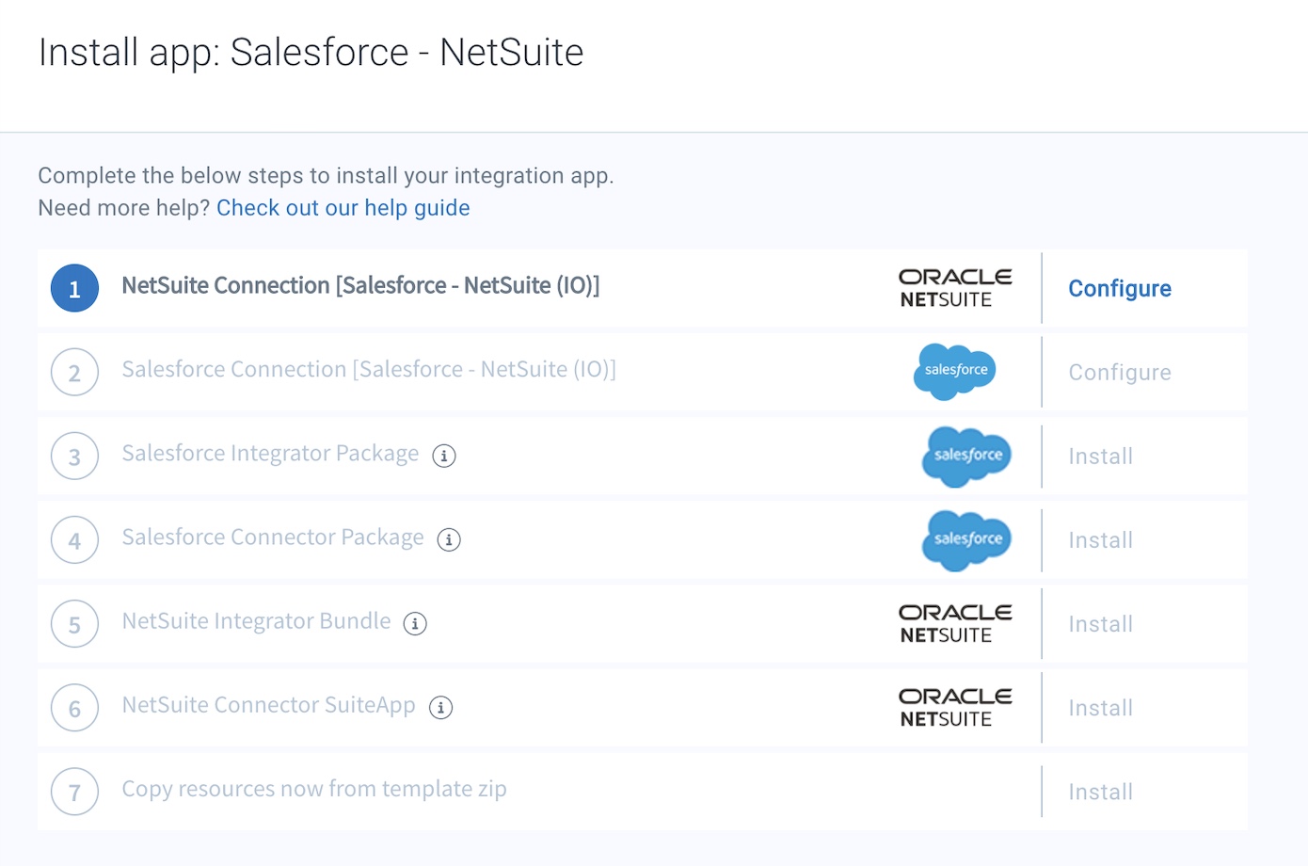Click the Salesforce logo for Integrator Package
This screenshot has width=1308, height=866.
[x=966, y=457]
